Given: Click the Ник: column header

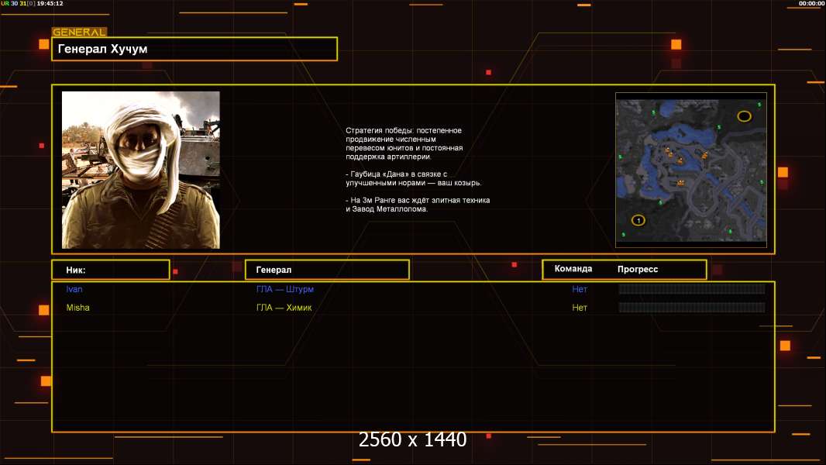Looking at the screenshot, I should pos(111,270).
